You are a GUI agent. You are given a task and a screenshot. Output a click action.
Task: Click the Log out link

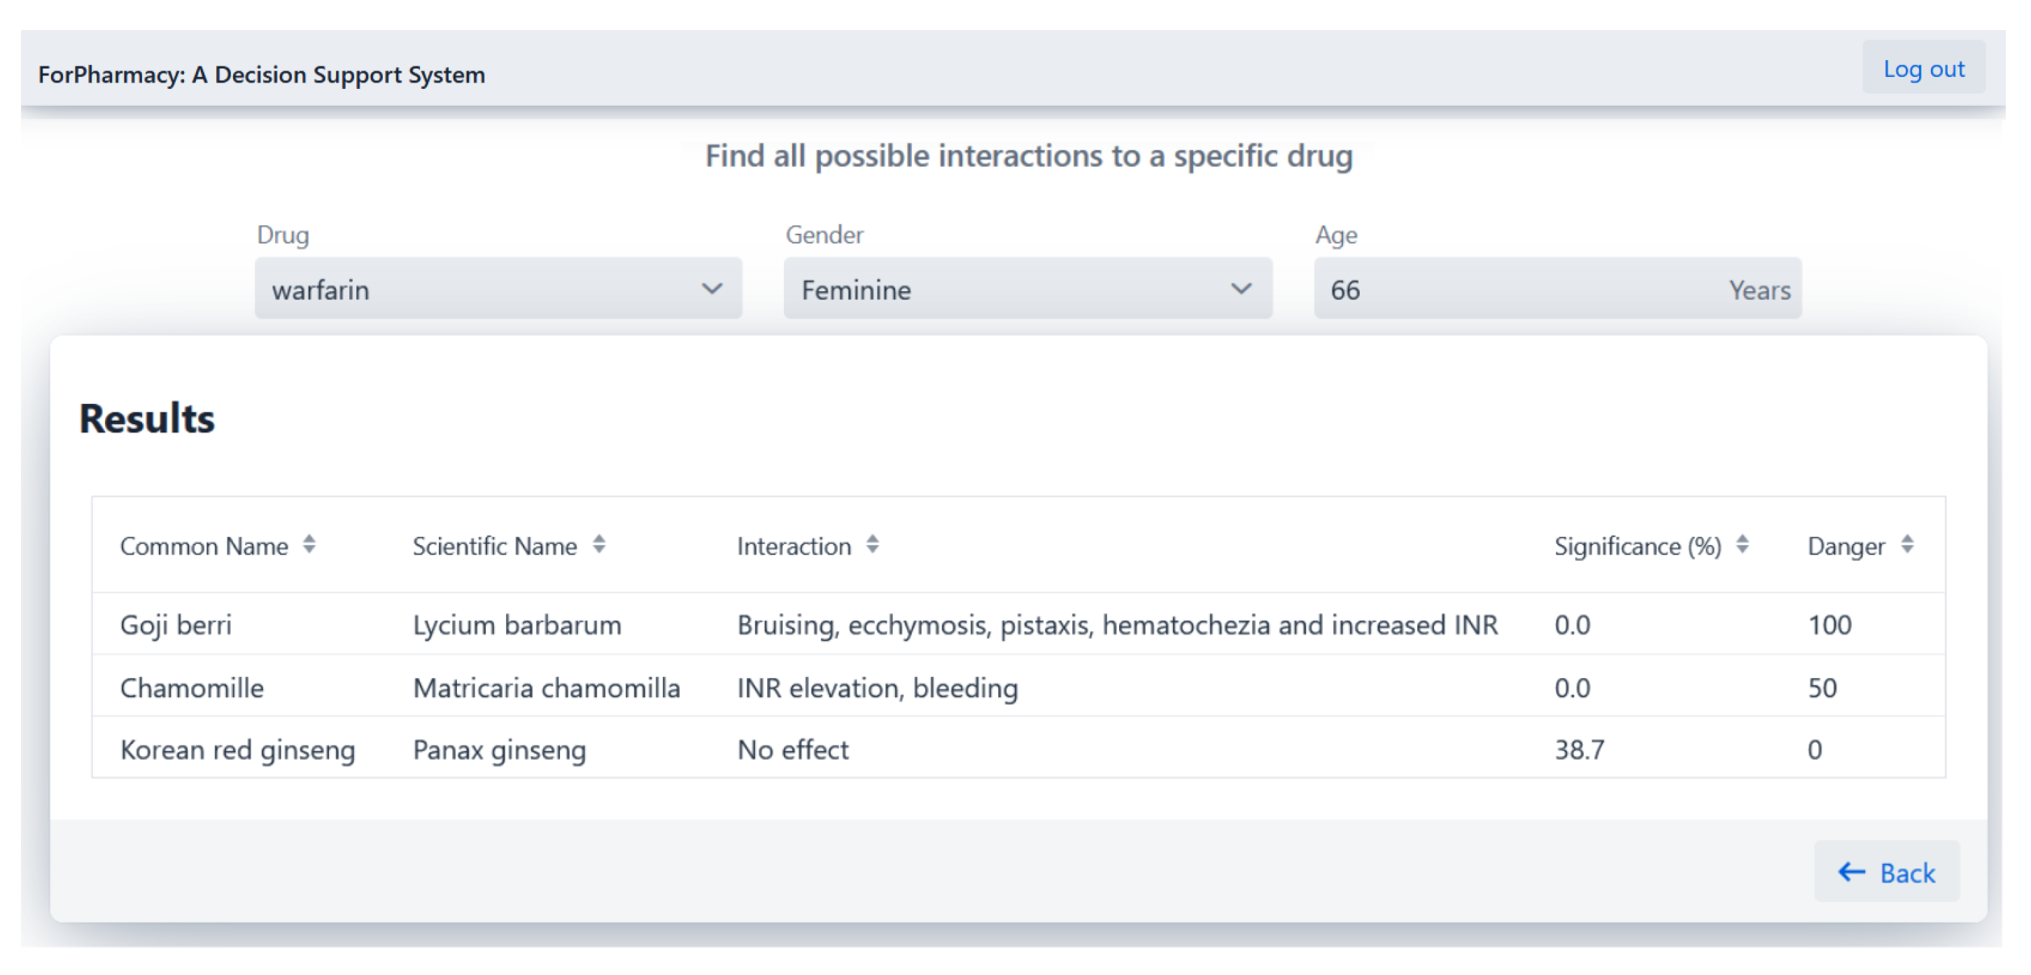(1923, 69)
